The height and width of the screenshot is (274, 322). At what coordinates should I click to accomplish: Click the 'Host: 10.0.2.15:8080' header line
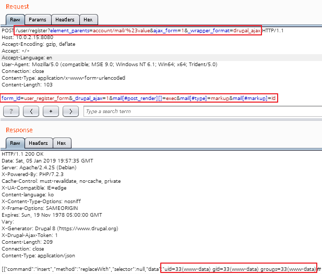pyautogui.click(x=27, y=38)
